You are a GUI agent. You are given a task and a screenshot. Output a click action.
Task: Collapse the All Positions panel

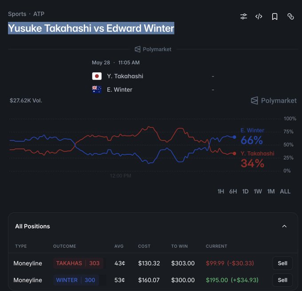[x=284, y=226]
